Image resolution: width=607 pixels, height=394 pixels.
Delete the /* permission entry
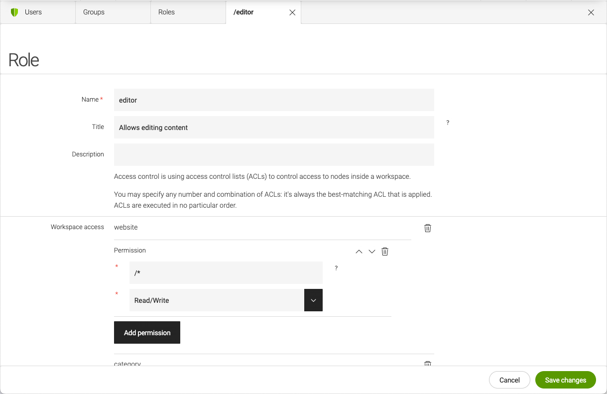[x=385, y=252]
